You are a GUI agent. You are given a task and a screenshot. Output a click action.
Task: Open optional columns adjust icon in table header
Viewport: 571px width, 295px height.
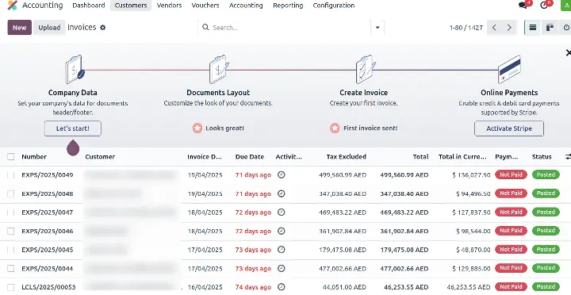(568, 156)
